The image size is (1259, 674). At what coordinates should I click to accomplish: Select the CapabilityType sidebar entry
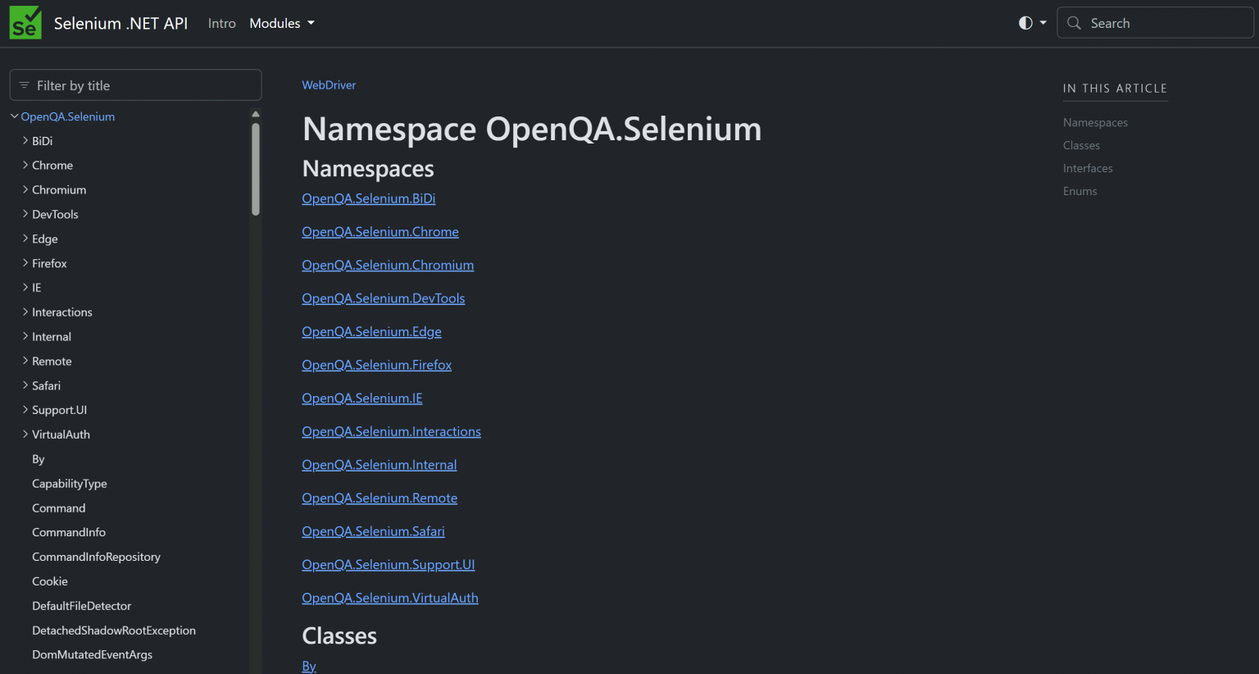(x=70, y=483)
